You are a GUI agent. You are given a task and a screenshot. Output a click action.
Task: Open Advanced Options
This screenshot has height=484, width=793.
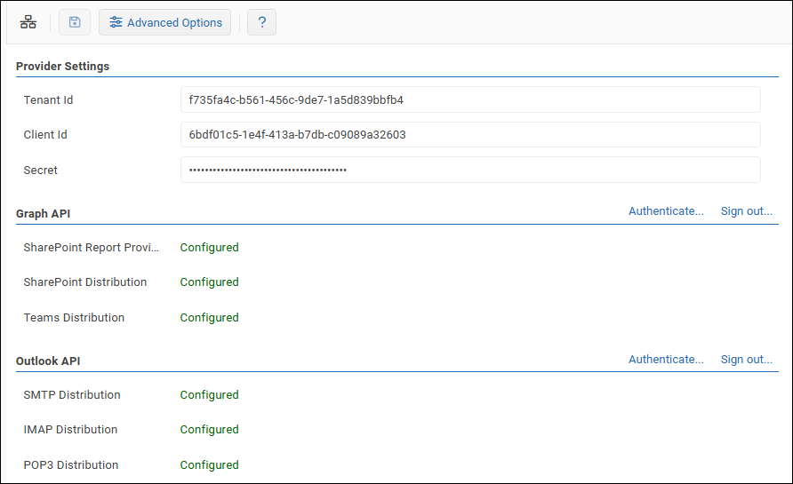[165, 22]
